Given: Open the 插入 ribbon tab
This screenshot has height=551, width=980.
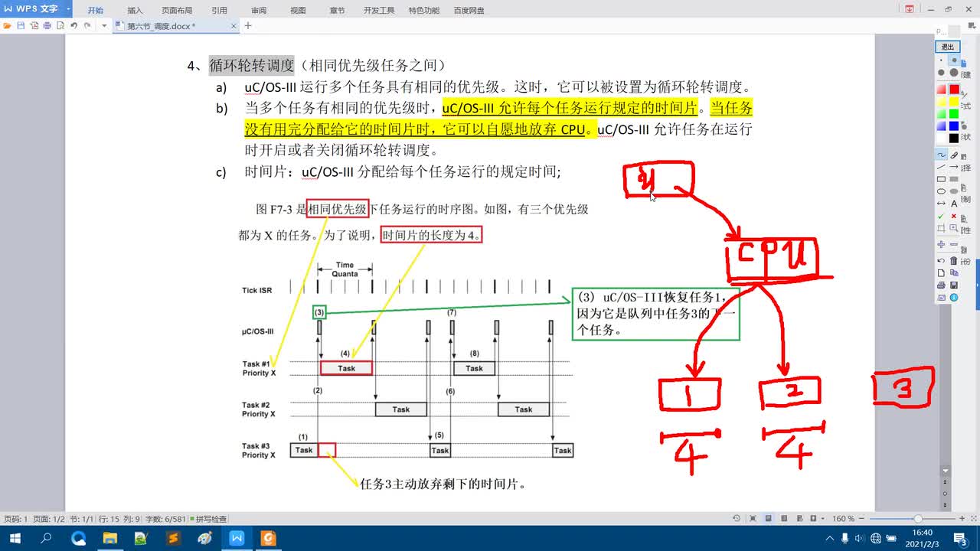Looking at the screenshot, I should (x=135, y=11).
